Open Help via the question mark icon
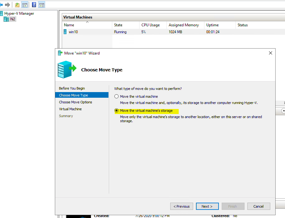This screenshot has width=285, height=218. point(34,5)
